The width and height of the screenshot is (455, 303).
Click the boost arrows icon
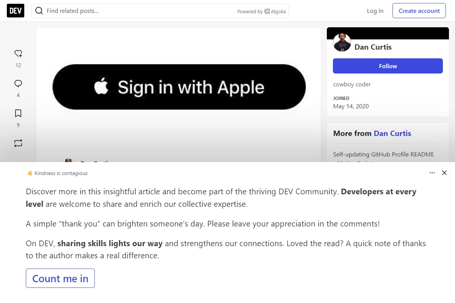[x=18, y=143]
